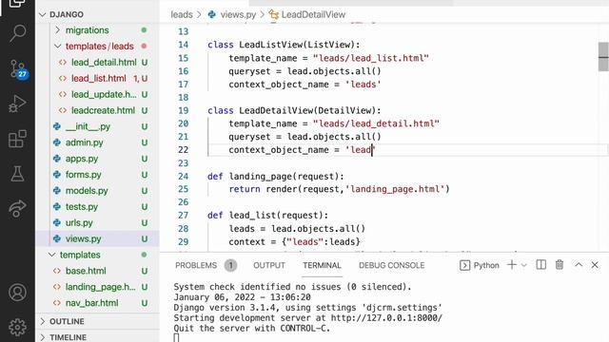Click the return render statement on line 25

pyautogui.click(x=339, y=189)
